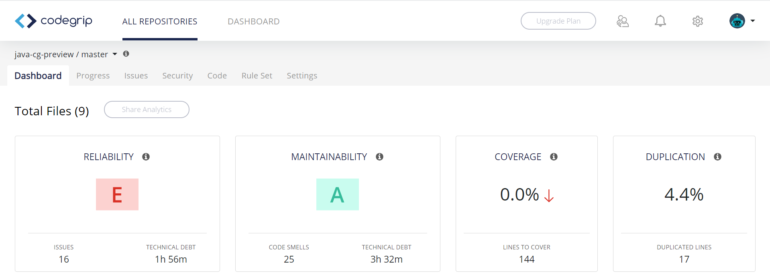770x277 pixels.
Task: Go to the Rule Set tab
Action: click(x=257, y=76)
